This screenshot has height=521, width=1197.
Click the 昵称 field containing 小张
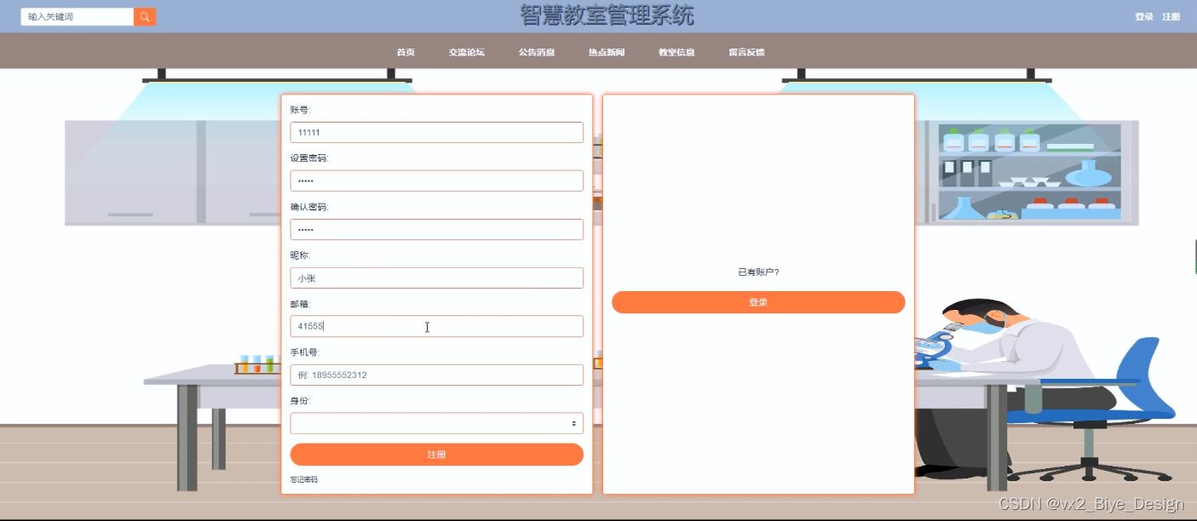(x=436, y=278)
